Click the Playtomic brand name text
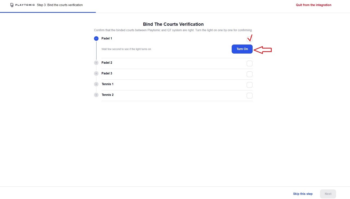The height and width of the screenshot is (199, 350). click(25, 5)
